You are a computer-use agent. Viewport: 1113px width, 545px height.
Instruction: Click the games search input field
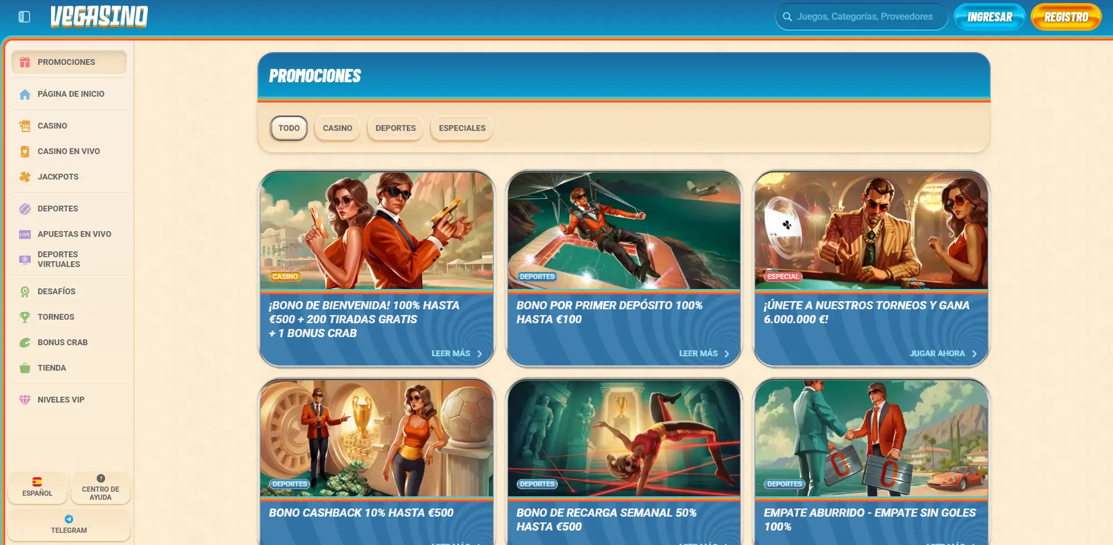pyautogui.click(x=864, y=17)
